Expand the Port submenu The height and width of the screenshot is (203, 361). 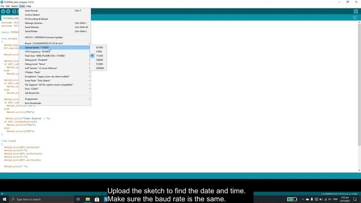(55, 89)
